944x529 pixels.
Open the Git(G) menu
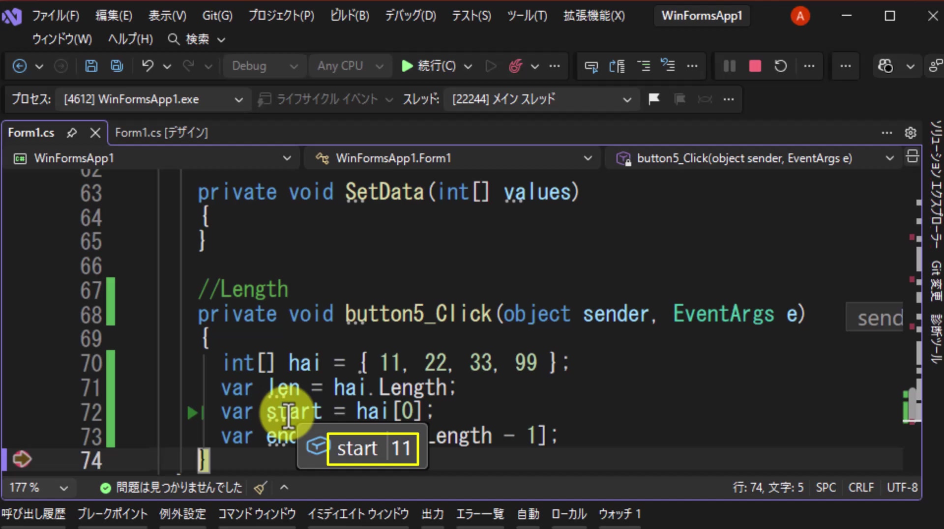click(217, 16)
